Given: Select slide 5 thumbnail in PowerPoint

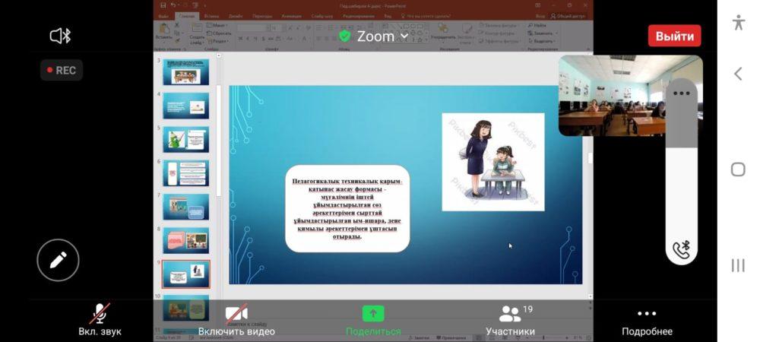Looking at the screenshot, I should [x=186, y=140].
